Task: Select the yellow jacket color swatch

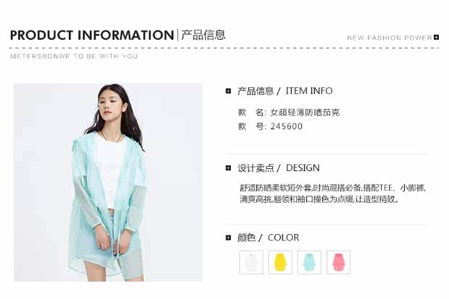Action: coord(280,262)
